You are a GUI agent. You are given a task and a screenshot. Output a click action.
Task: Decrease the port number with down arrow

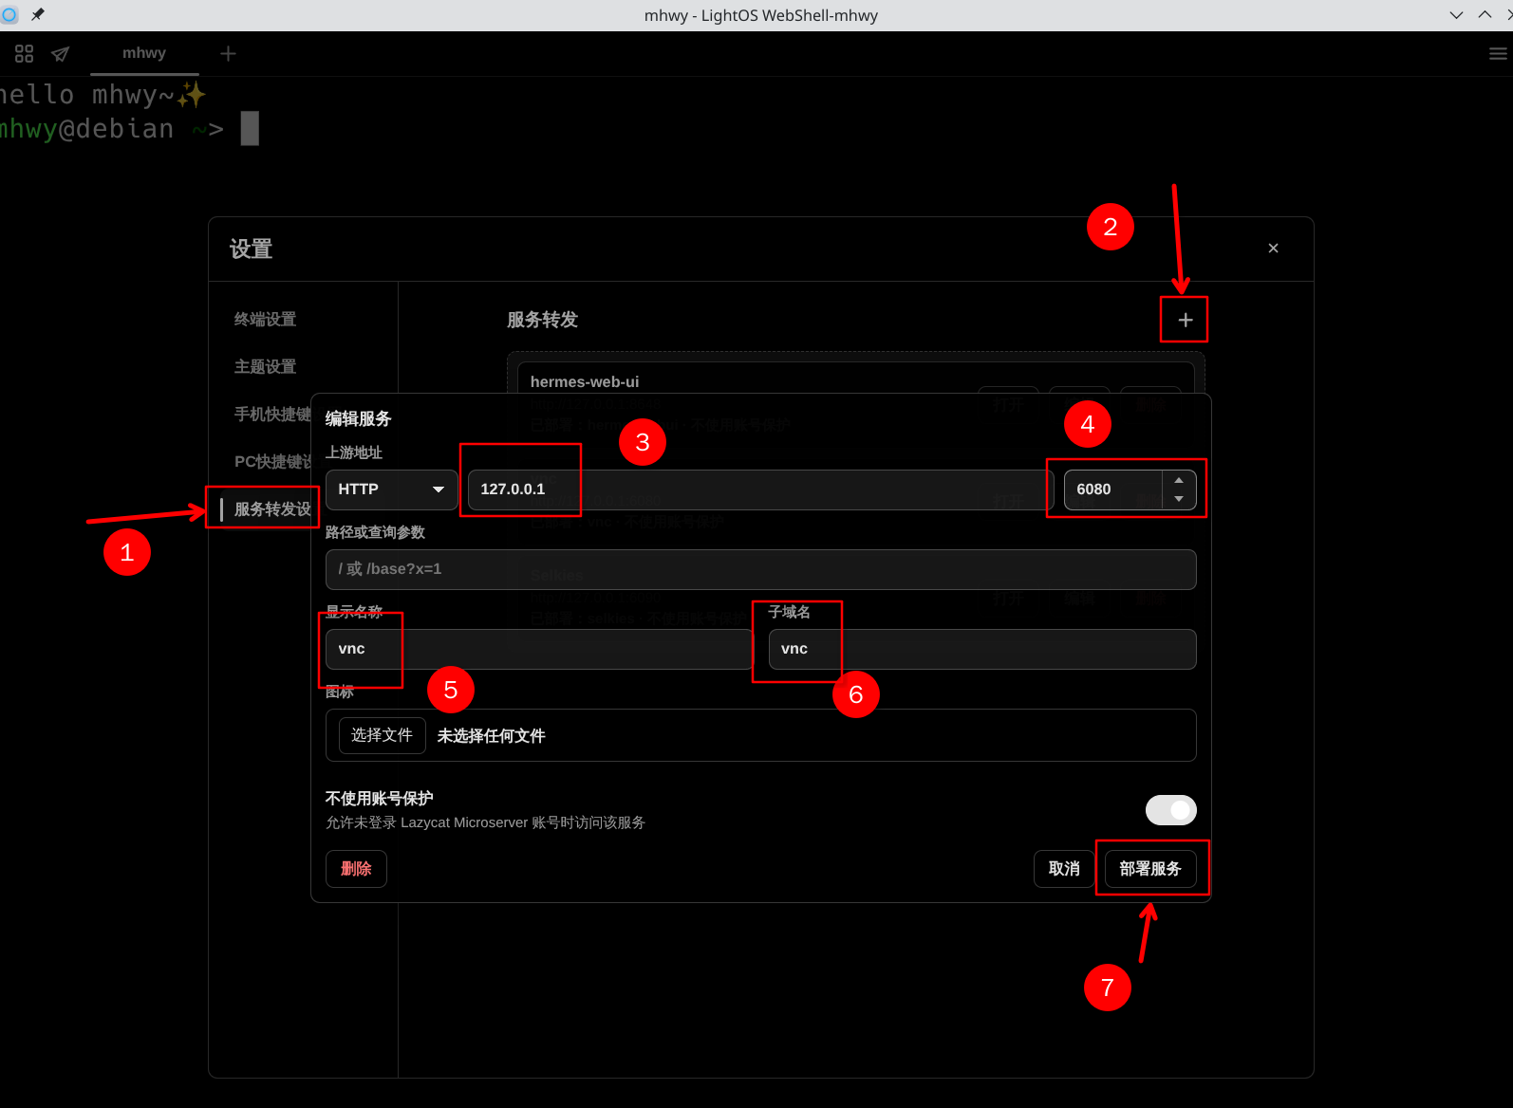pos(1178,499)
